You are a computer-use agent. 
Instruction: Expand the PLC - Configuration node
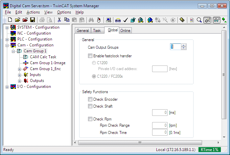[x=7, y=39]
